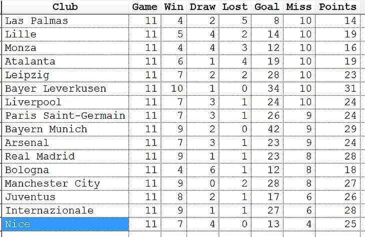The width and height of the screenshot is (365, 237).
Task: Click the Win column header
Action: [174, 7]
